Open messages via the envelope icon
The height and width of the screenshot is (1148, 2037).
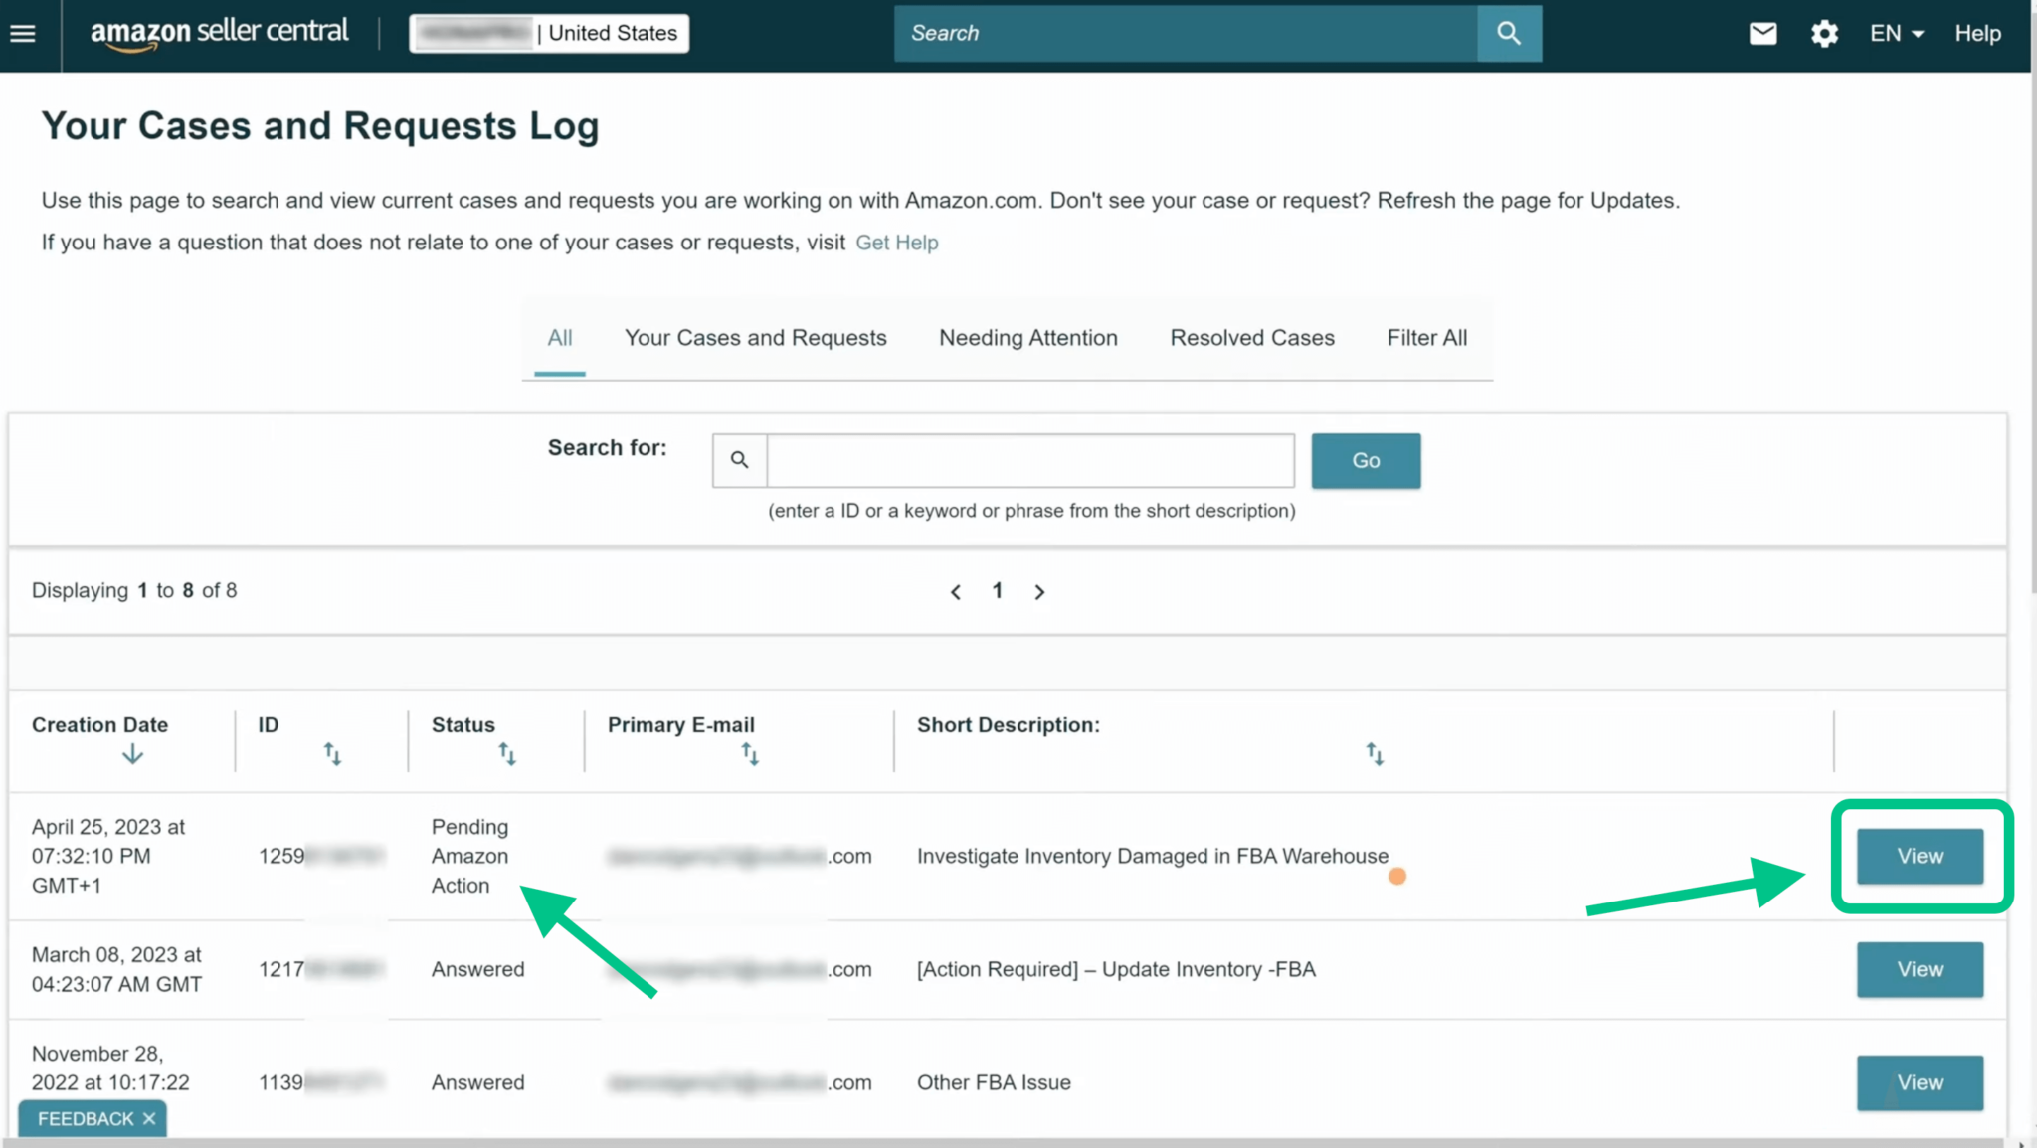(1761, 33)
